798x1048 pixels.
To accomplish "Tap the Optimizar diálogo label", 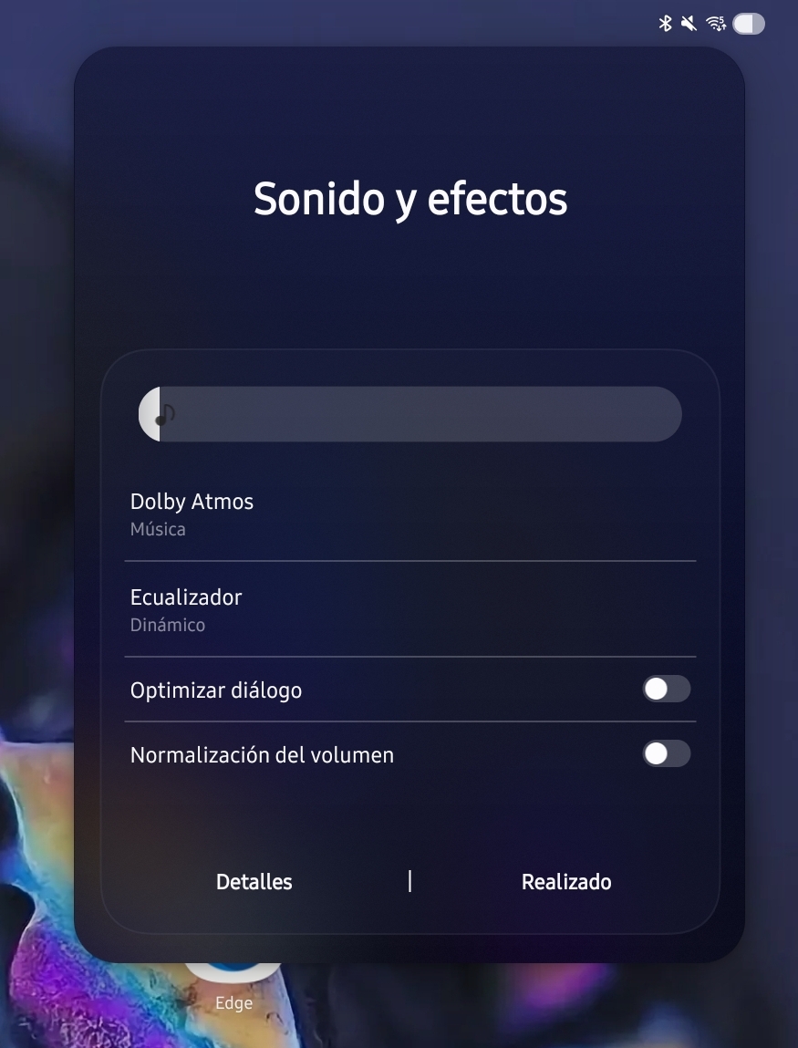I will click(216, 690).
